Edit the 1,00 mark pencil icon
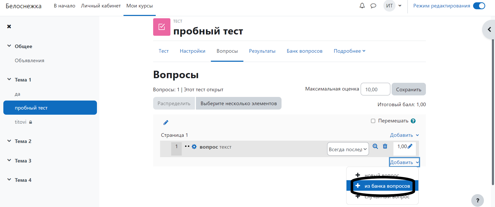The image size is (495, 207). click(x=410, y=146)
